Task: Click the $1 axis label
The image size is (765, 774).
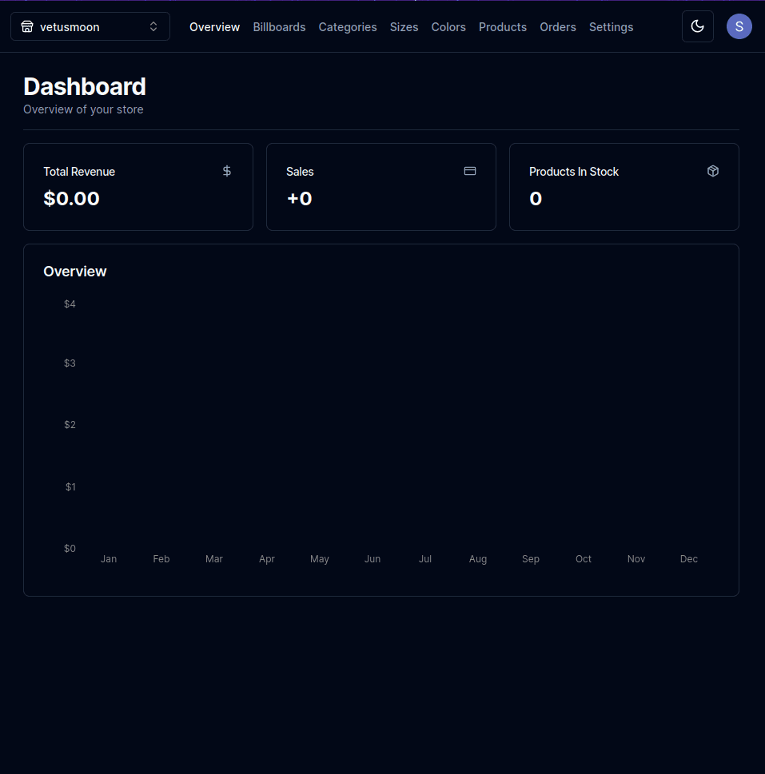Action: [x=70, y=486]
